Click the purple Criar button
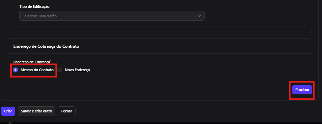 (x=8, y=111)
